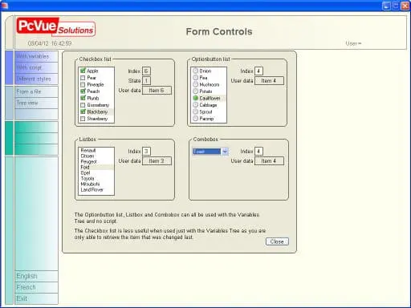411x308 pixels.
Task: Click the highlighted combobox text field
Action: pos(206,152)
